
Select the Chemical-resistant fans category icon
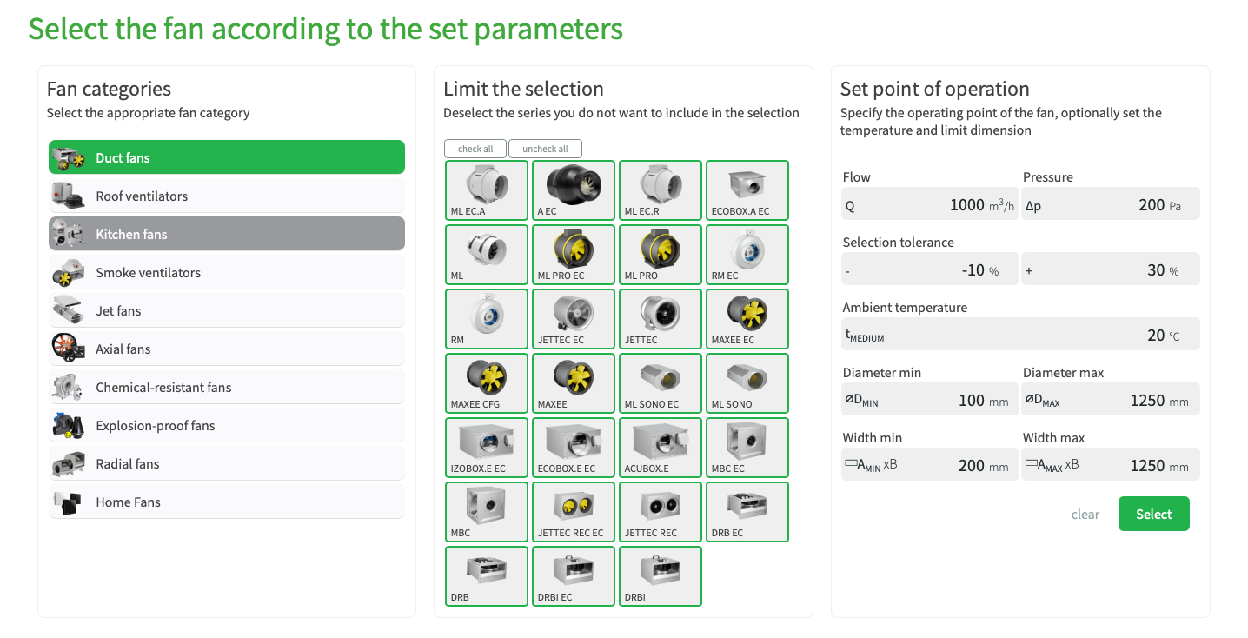[x=68, y=387]
